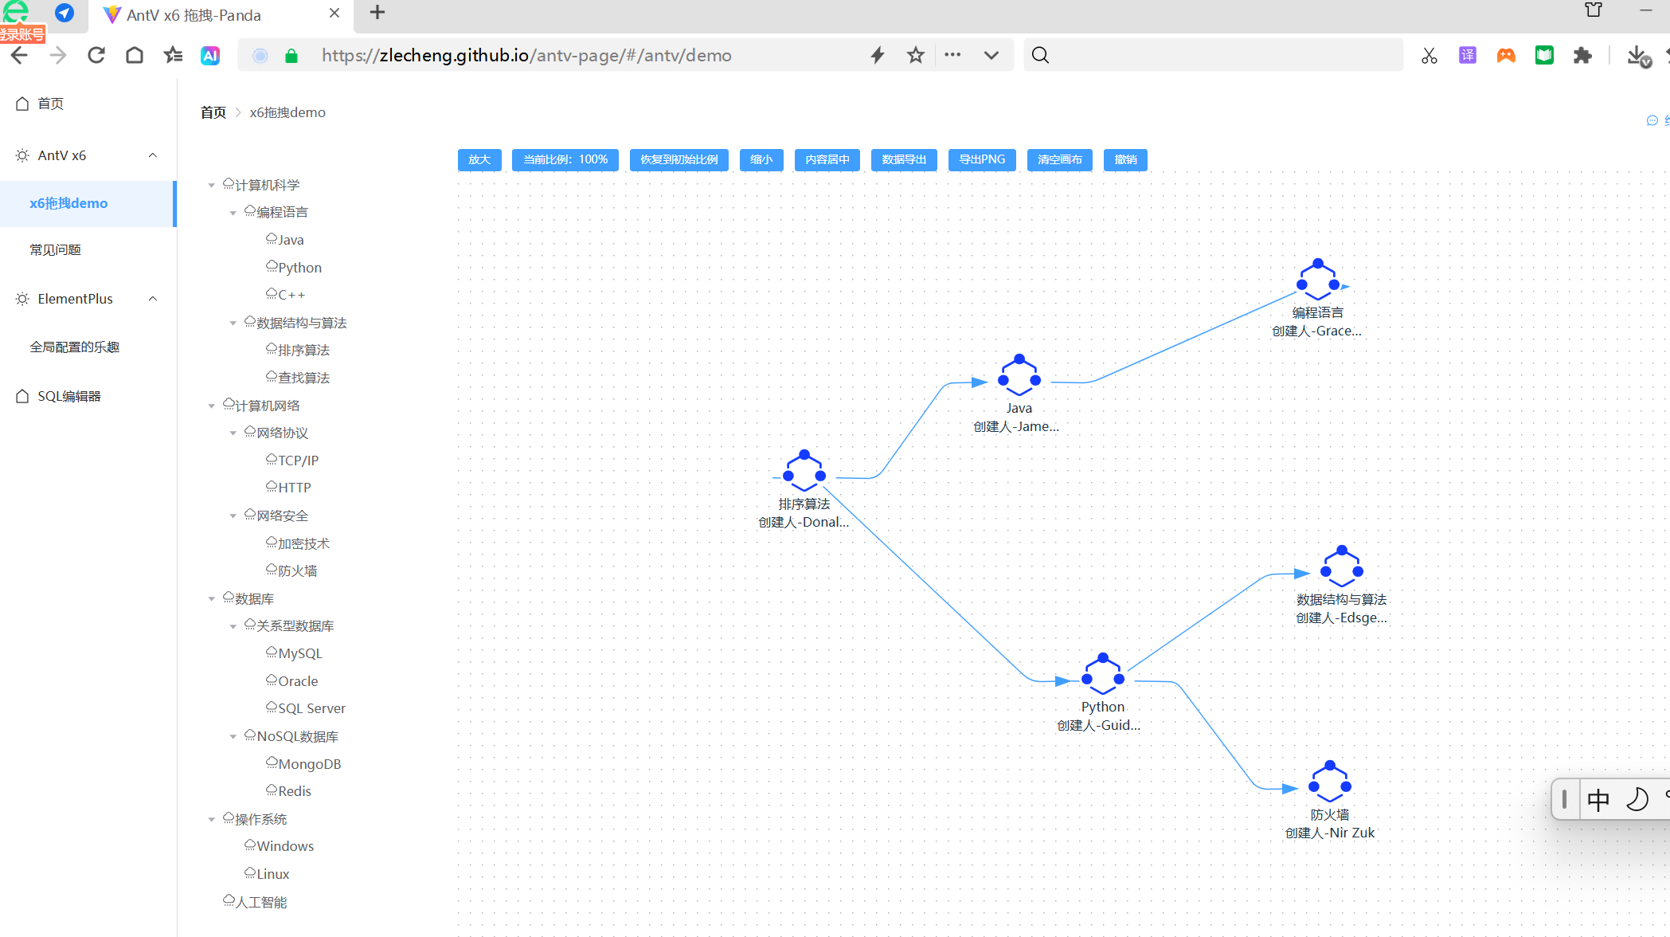Collapse the 计算机科学 tree node
The image size is (1670, 937).
tap(212, 186)
